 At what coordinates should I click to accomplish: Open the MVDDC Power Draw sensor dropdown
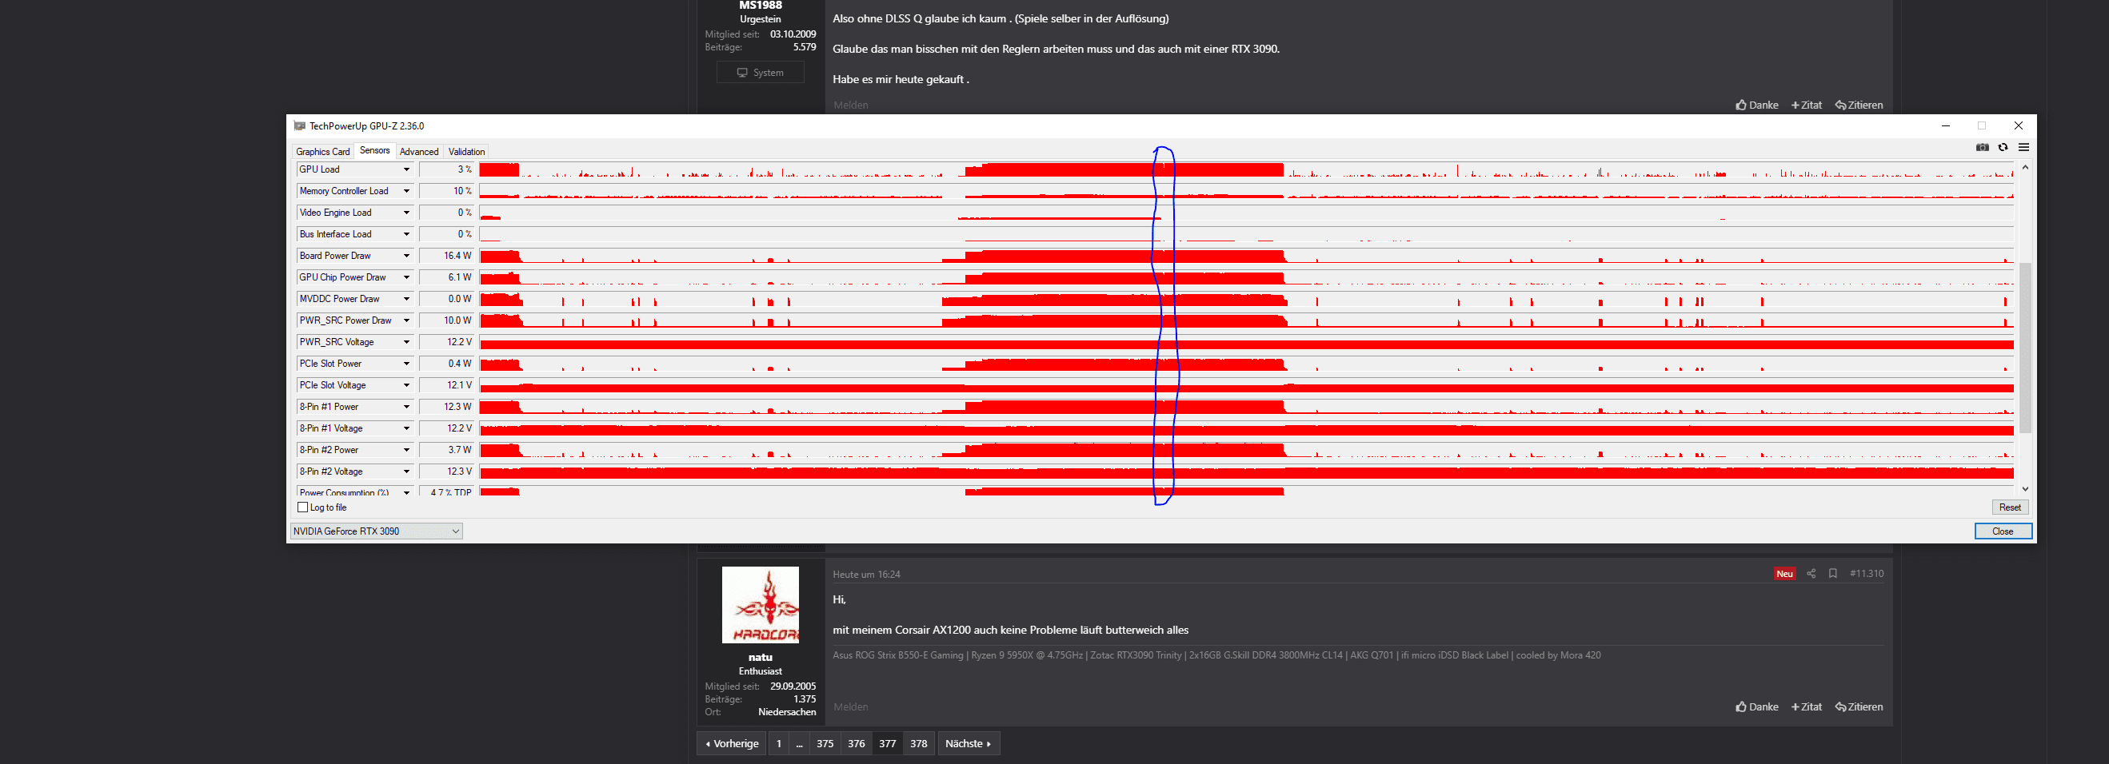pyautogui.click(x=406, y=299)
